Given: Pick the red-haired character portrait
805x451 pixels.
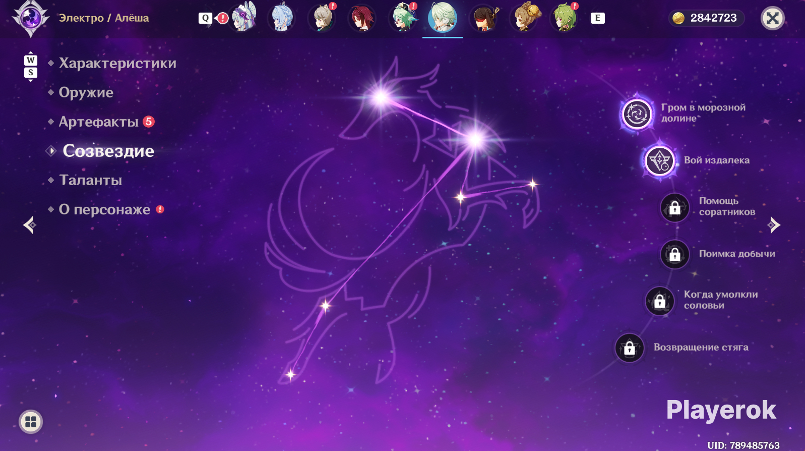Looking at the screenshot, I should coord(362,18).
